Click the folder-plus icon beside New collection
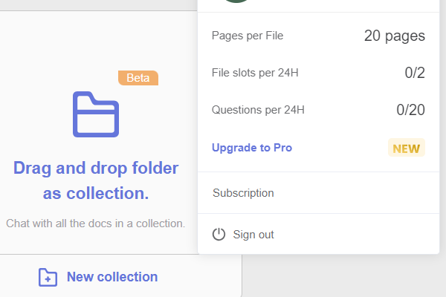 click(x=48, y=278)
